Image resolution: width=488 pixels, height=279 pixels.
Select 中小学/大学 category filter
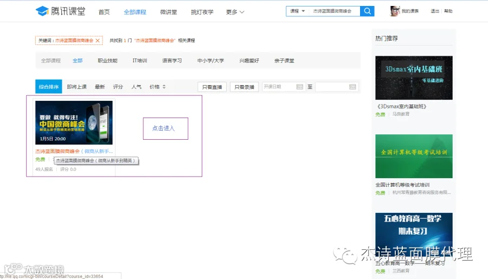pos(211,61)
